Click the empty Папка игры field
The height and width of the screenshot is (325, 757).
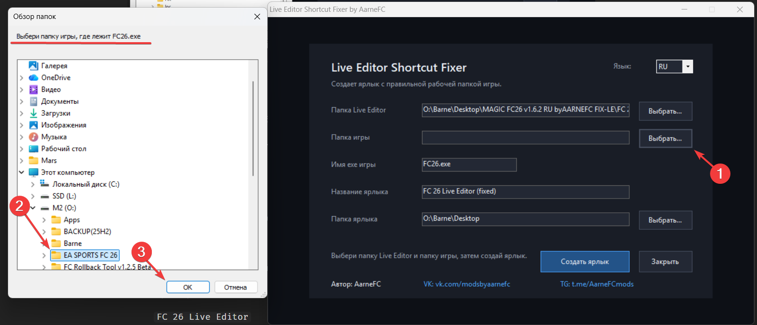(525, 137)
